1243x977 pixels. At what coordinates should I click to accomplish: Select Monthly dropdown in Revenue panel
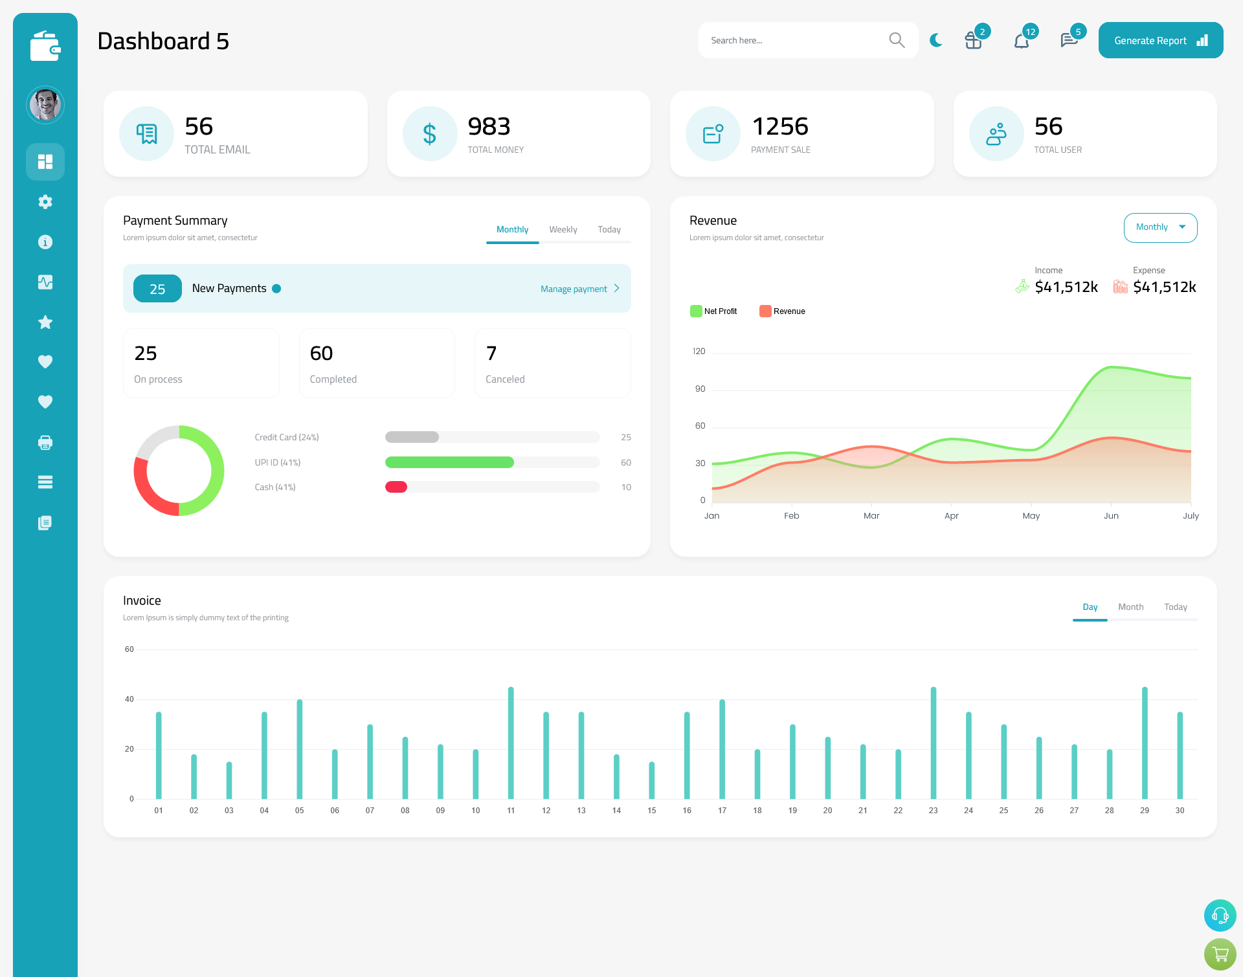coord(1159,226)
